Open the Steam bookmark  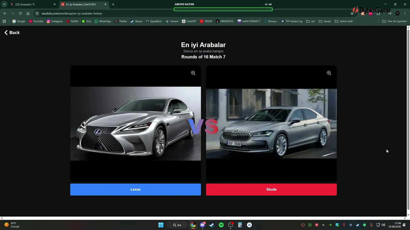click(x=136, y=21)
